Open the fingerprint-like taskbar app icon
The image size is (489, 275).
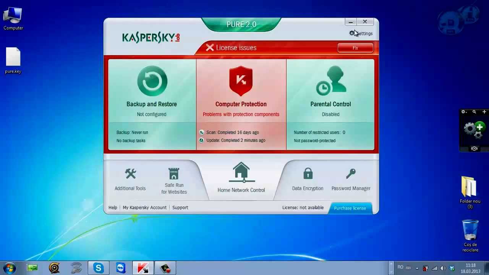tap(54, 268)
